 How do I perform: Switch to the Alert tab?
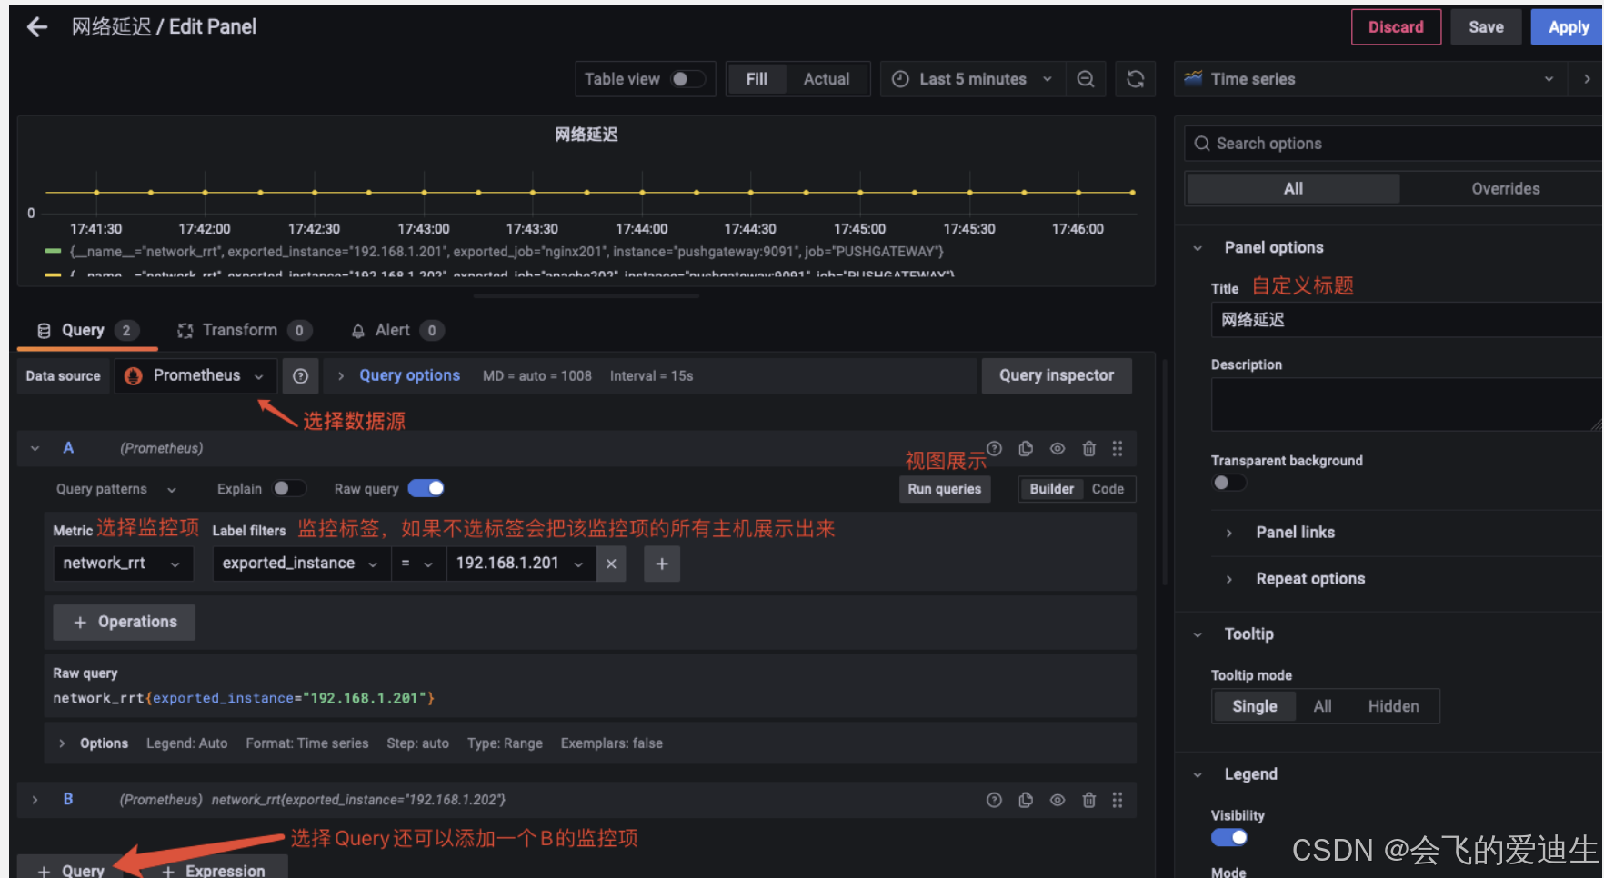[x=397, y=331]
